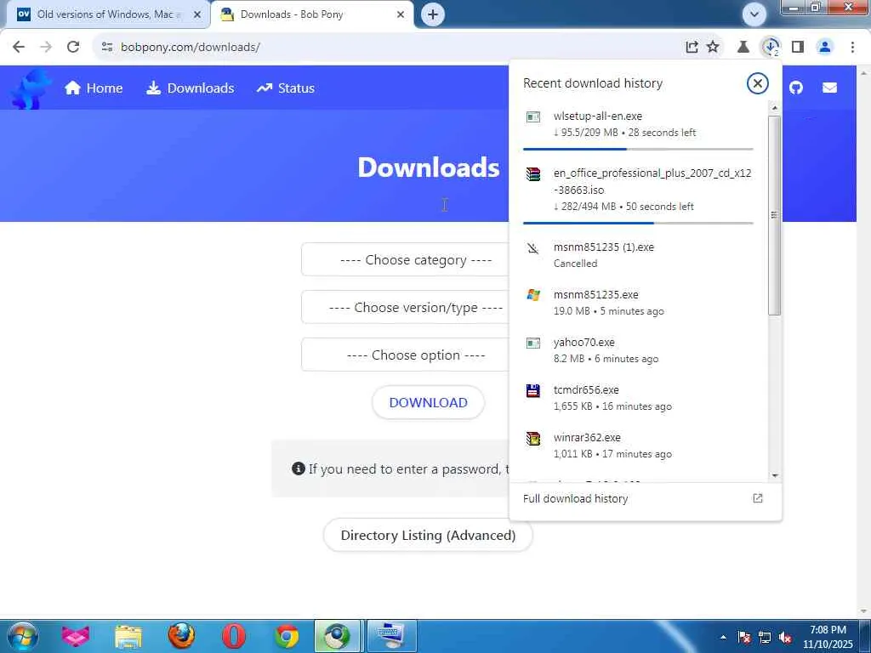
Task: Click the download list scroll-up arrow
Action: [775, 108]
